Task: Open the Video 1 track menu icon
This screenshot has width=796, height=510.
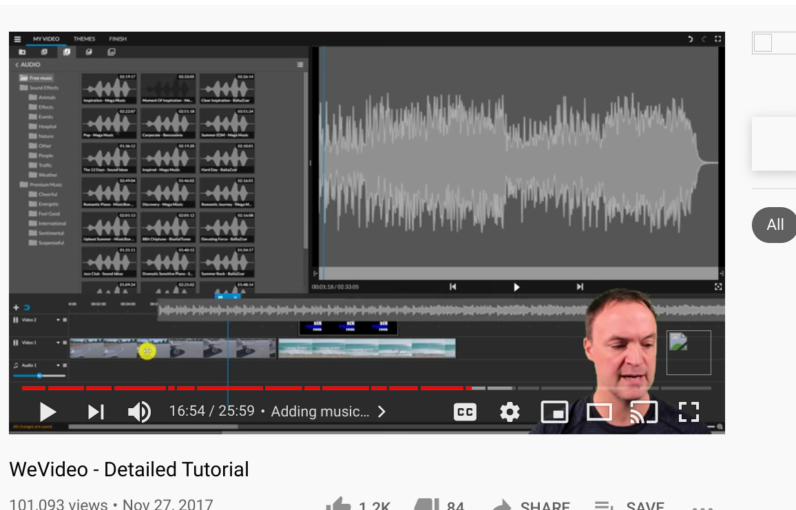Action: coord(65,343)
